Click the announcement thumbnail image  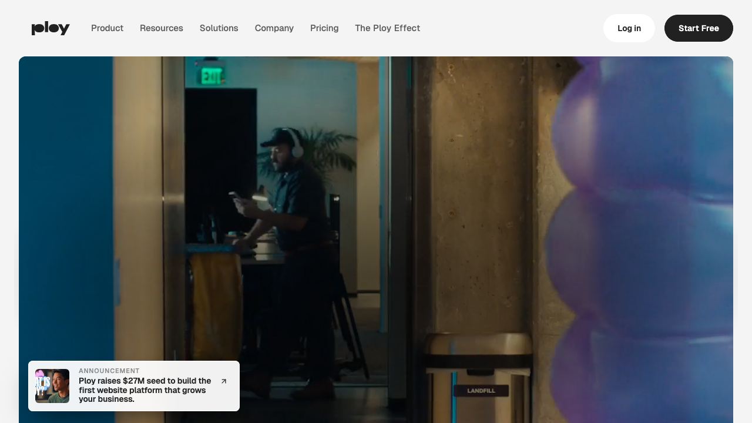coord(52,386)
